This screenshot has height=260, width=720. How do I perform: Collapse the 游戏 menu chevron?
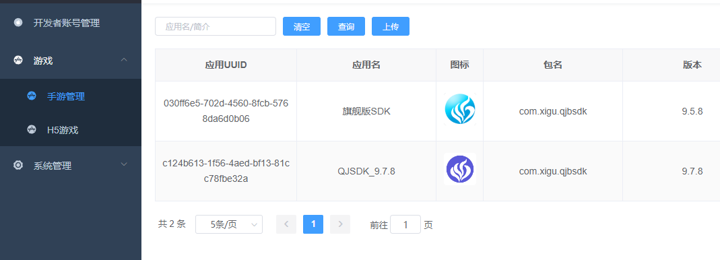coord(123,60)
